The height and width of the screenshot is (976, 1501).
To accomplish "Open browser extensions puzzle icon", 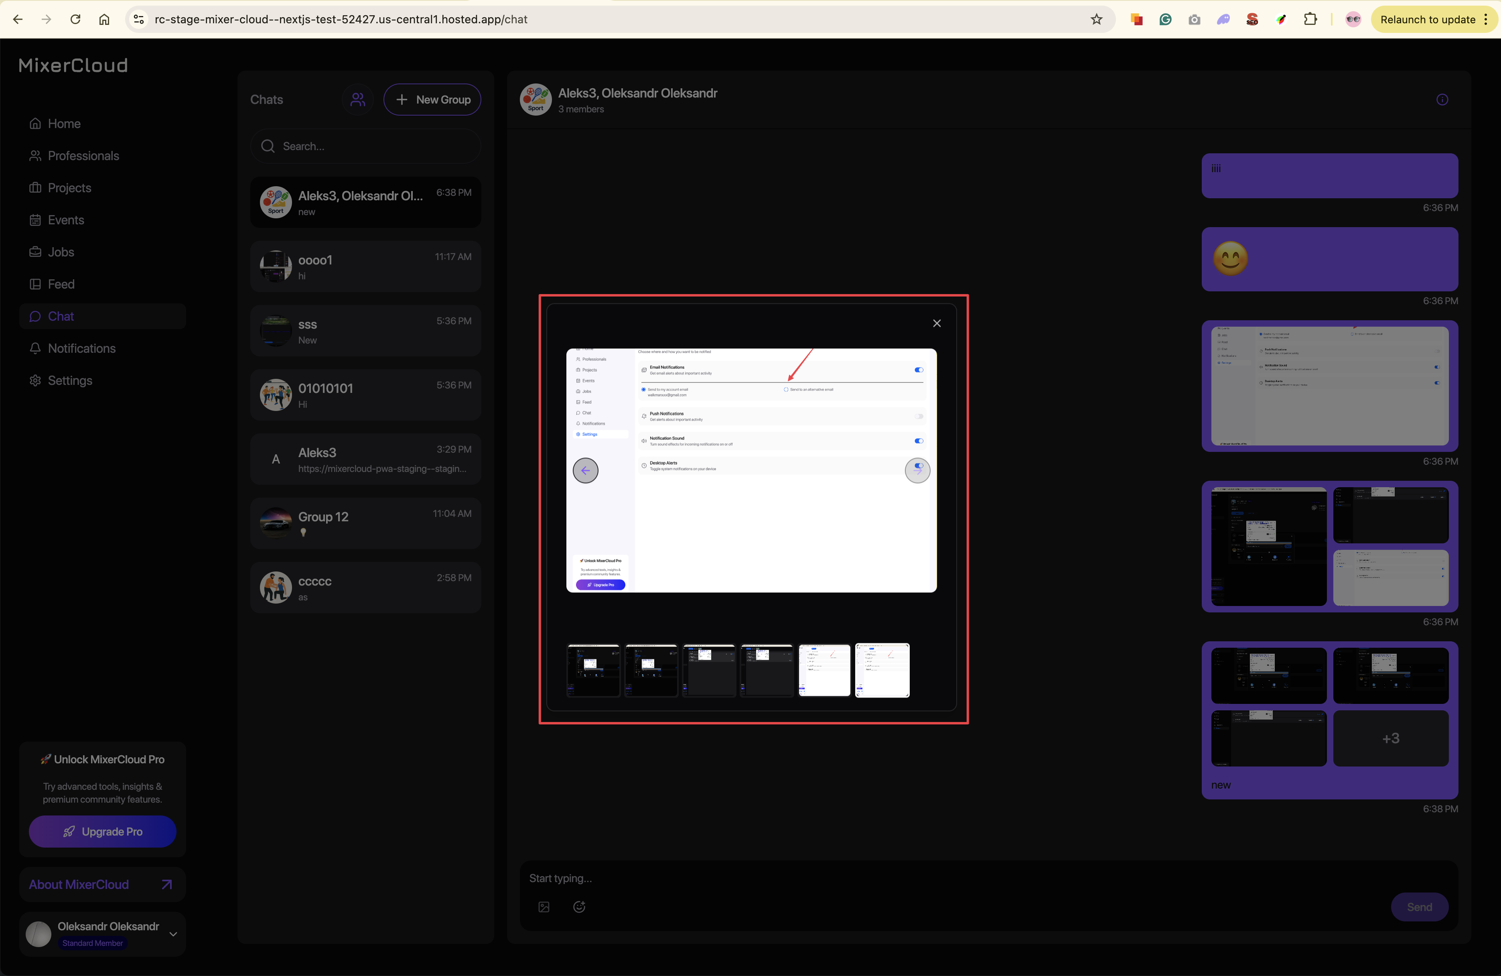I will point(1310,20).
